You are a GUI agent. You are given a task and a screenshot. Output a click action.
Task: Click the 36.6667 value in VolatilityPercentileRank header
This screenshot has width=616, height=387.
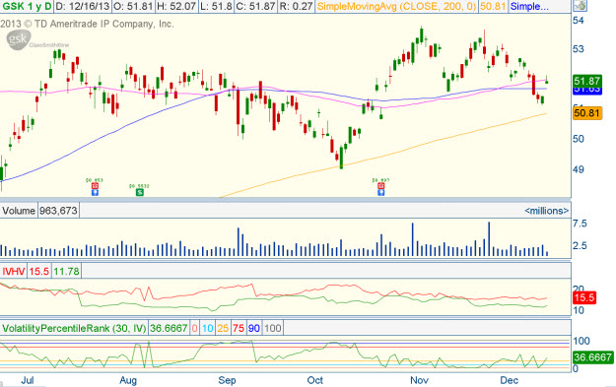[169, 328]
